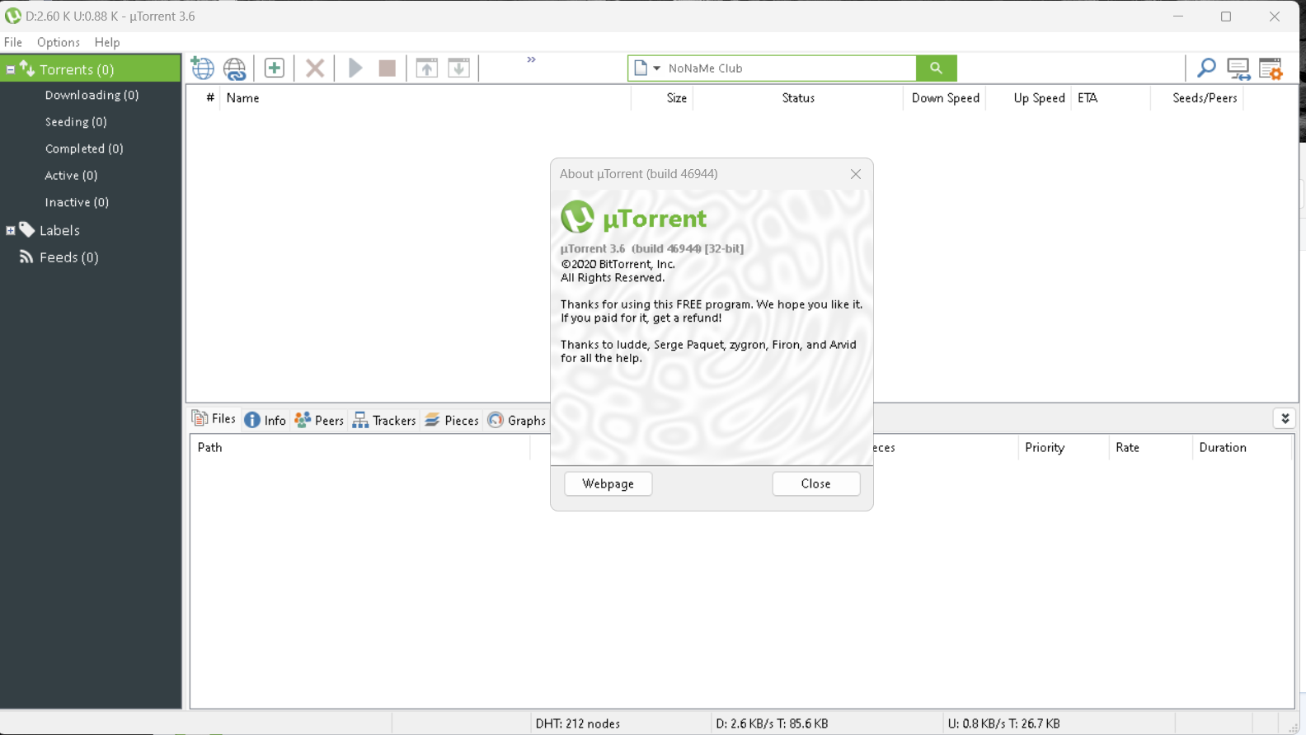Screen dimensions: 1306x735
Task: Select Feeds (0) in sidebar
Action: [x=69, y=257]
